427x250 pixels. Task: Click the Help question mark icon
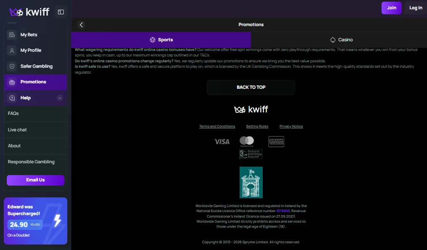(x=12, y=98)
